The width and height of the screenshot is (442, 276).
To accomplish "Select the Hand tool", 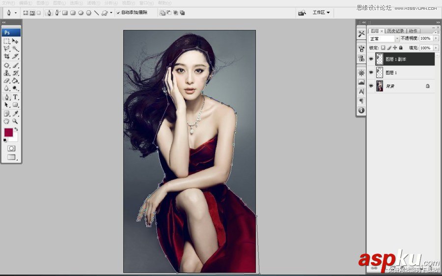I will tap(7, 121).
